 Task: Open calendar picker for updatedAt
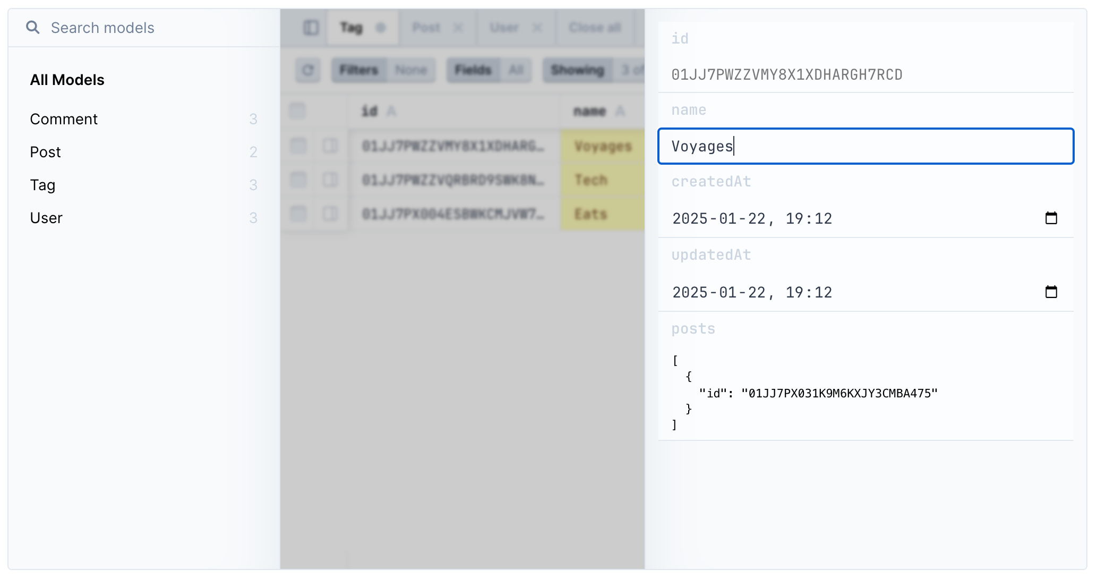click(x=1051, y=292)
